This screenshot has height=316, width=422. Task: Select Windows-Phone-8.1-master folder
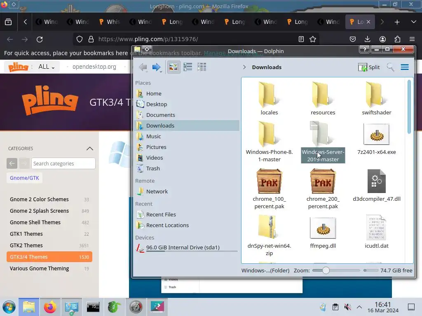point(269,142)
